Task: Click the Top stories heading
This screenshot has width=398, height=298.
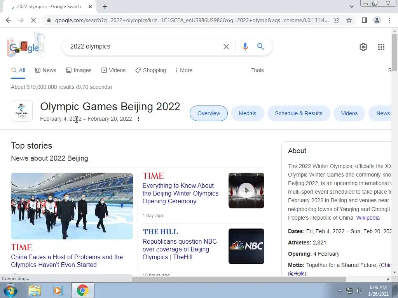Action: [x=31, y=146]
